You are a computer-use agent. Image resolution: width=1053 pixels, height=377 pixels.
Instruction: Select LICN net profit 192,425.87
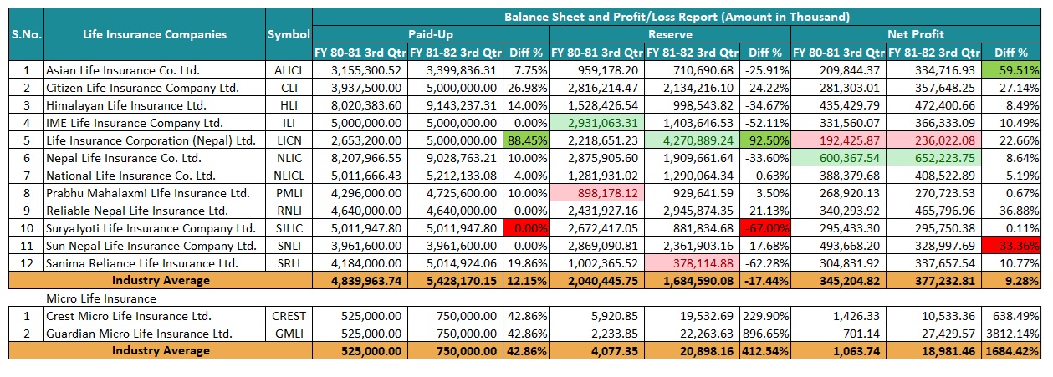[x=839, y=140]
